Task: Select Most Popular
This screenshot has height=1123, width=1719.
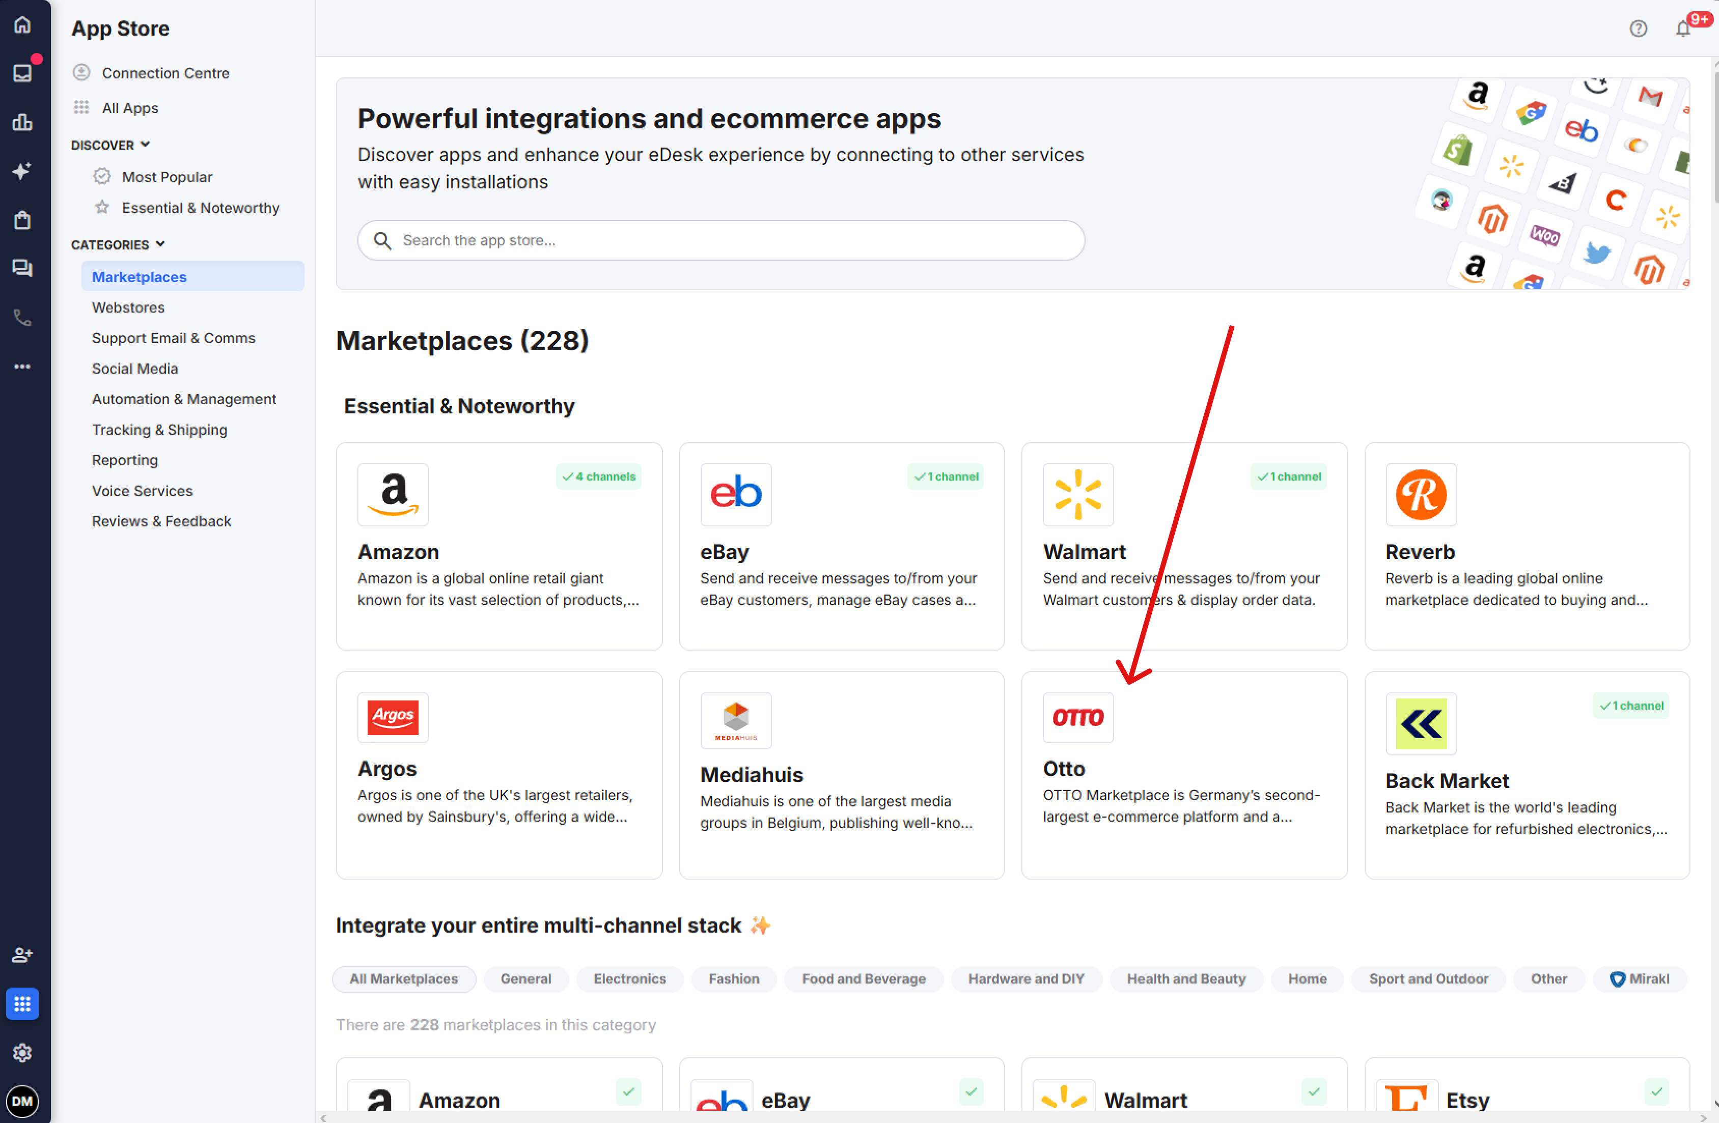Action: pyautogui.click(x=167, y=177)
